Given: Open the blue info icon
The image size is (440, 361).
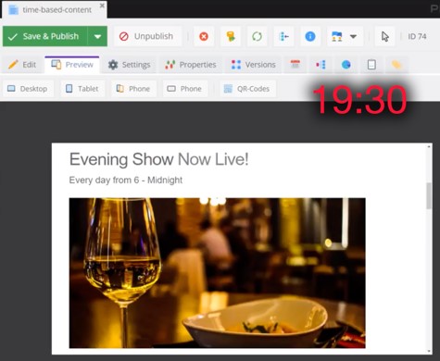Looking at the screenshot, I should click(310, 36).
